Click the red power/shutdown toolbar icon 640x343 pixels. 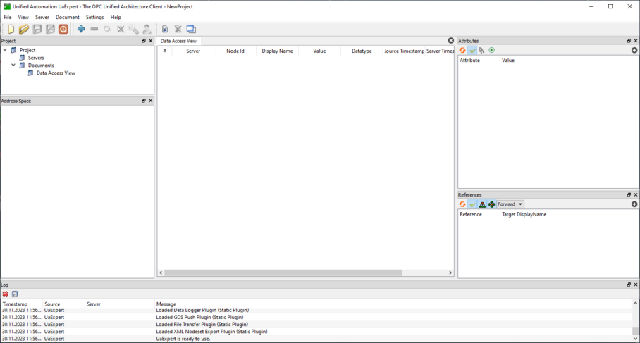tap(63, 30)
